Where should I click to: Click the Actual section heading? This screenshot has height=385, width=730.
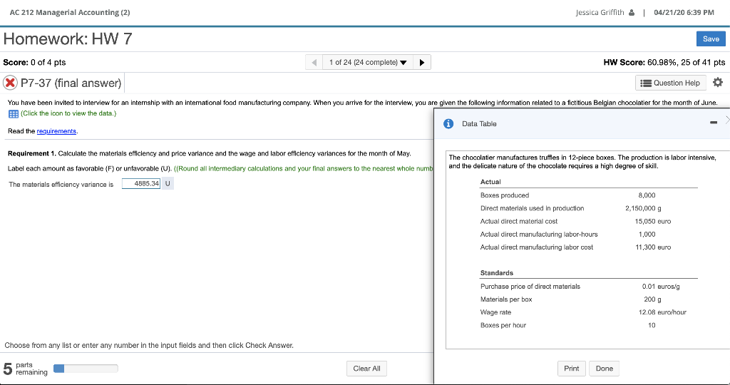point(490,182)
